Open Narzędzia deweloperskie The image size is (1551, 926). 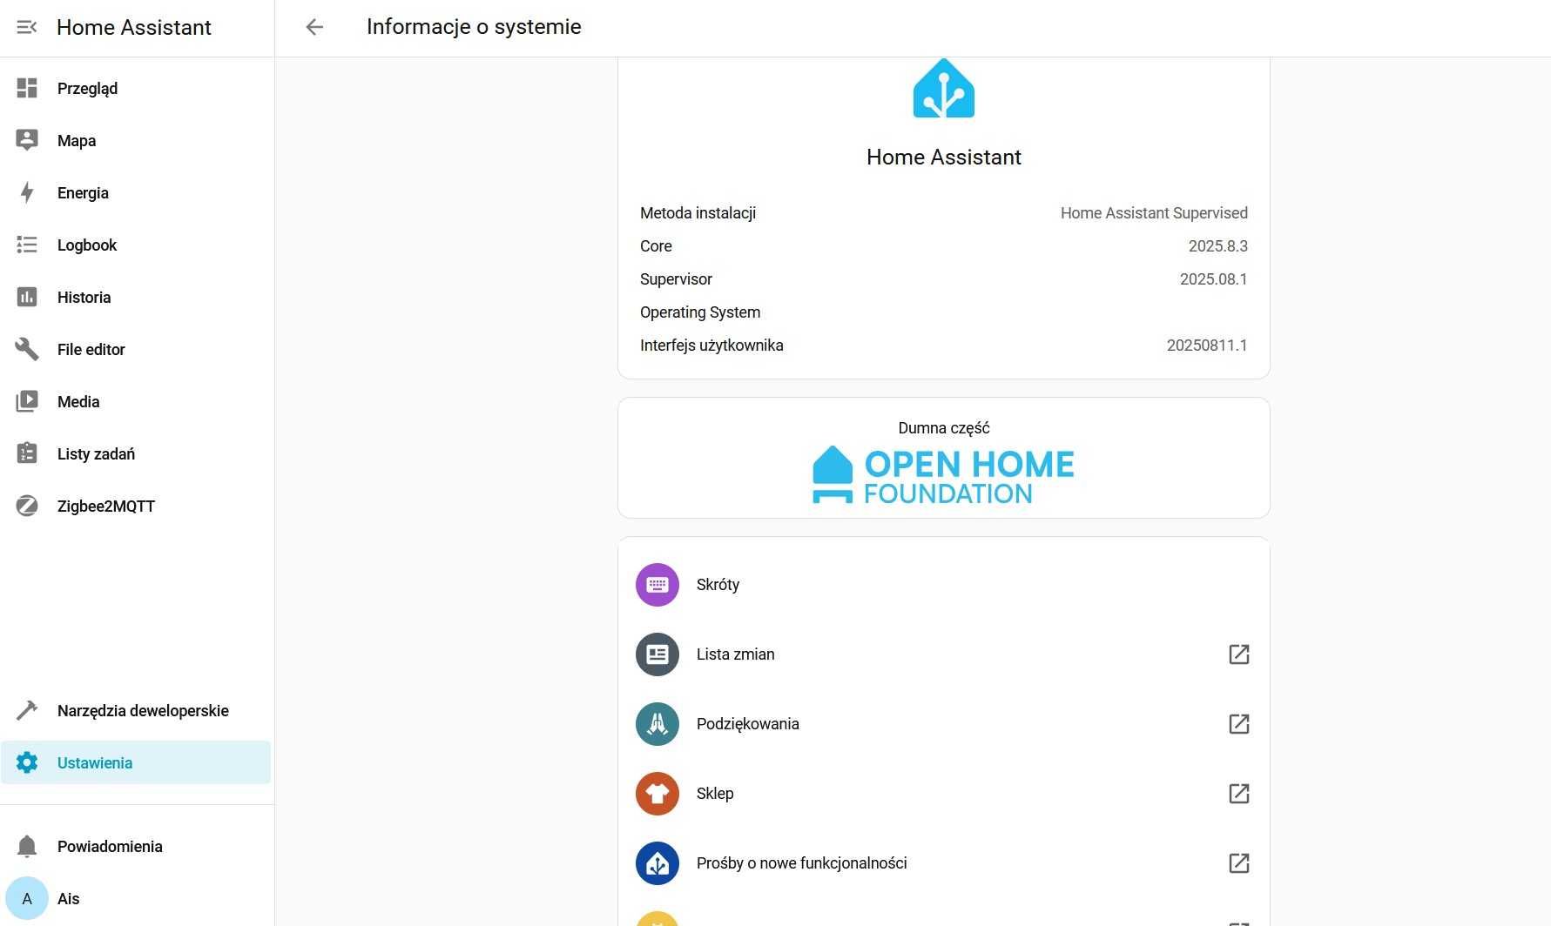pyautogui.click(x=136, y=710)
